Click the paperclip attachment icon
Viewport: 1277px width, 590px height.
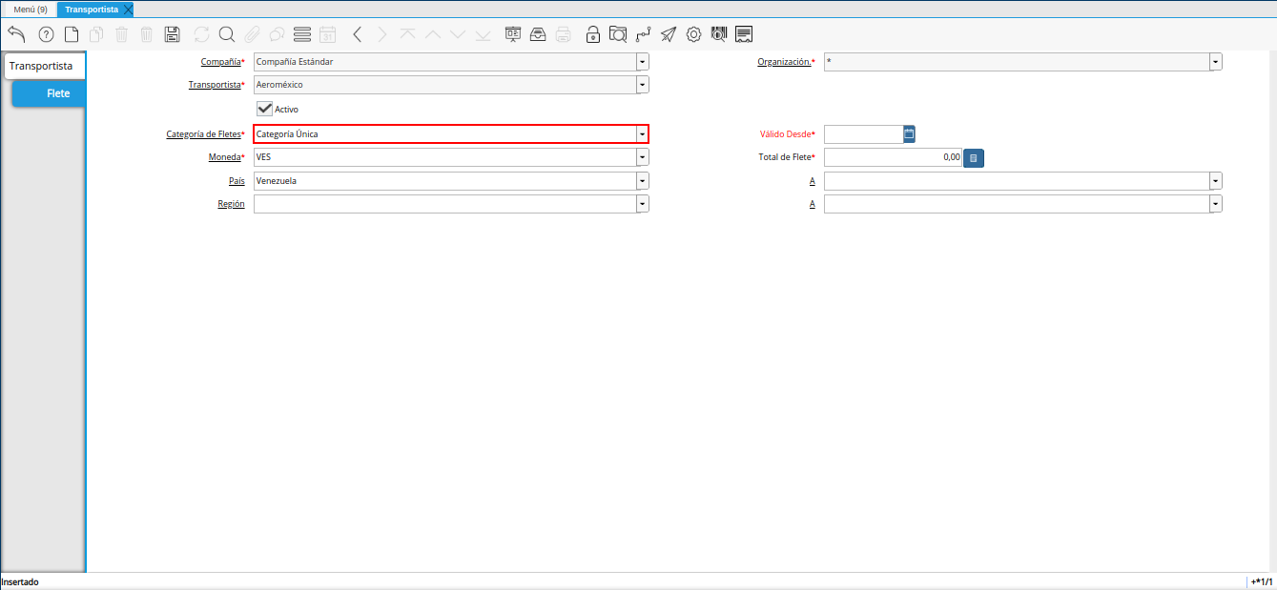252,34
